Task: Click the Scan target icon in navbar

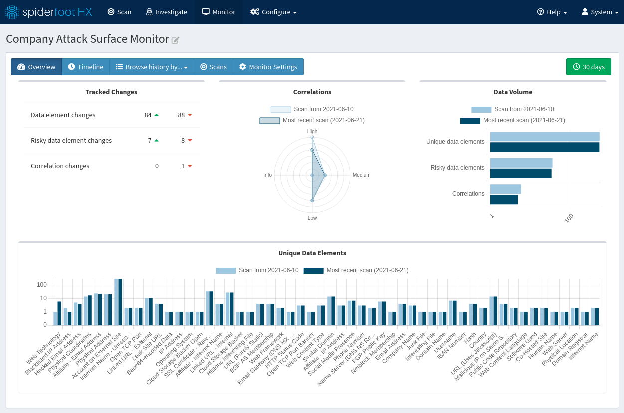Action: click(x=111, y=12)
